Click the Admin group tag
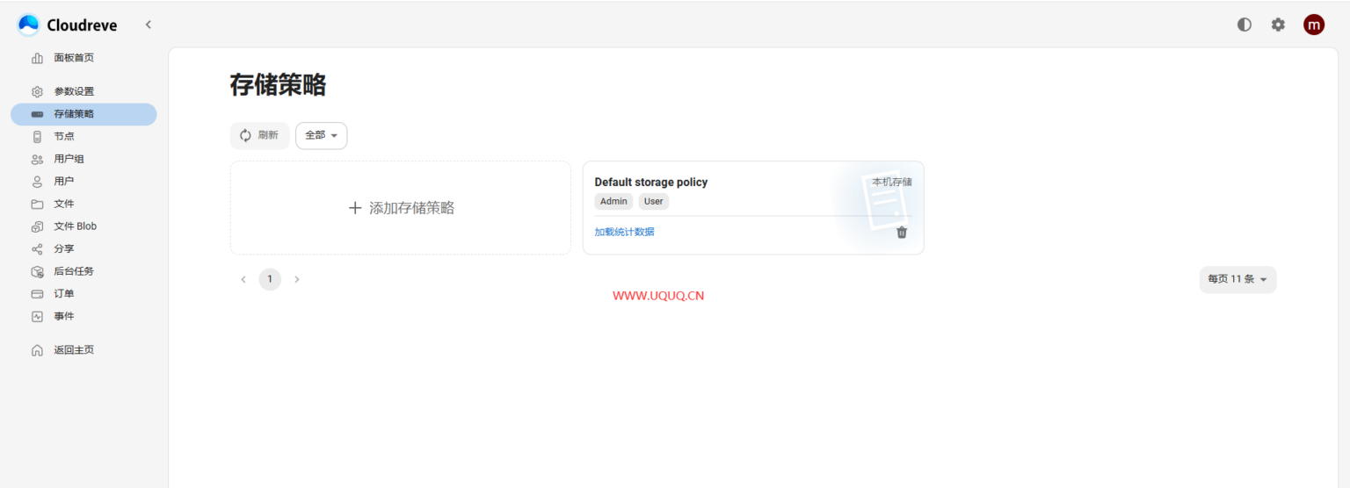Image resolution: width=1350 pixels, height=488 pixels. click(x=613, y=201)
